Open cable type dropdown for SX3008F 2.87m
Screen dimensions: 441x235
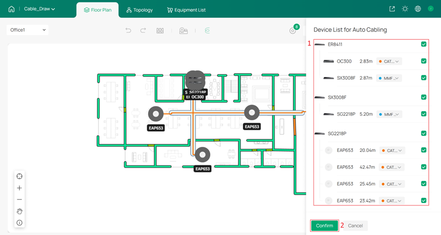point(389,78)
